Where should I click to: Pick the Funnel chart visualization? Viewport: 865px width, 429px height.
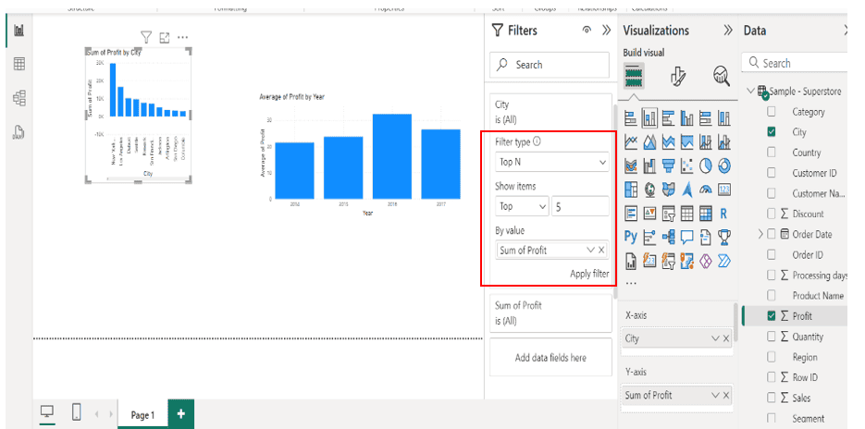668,165
